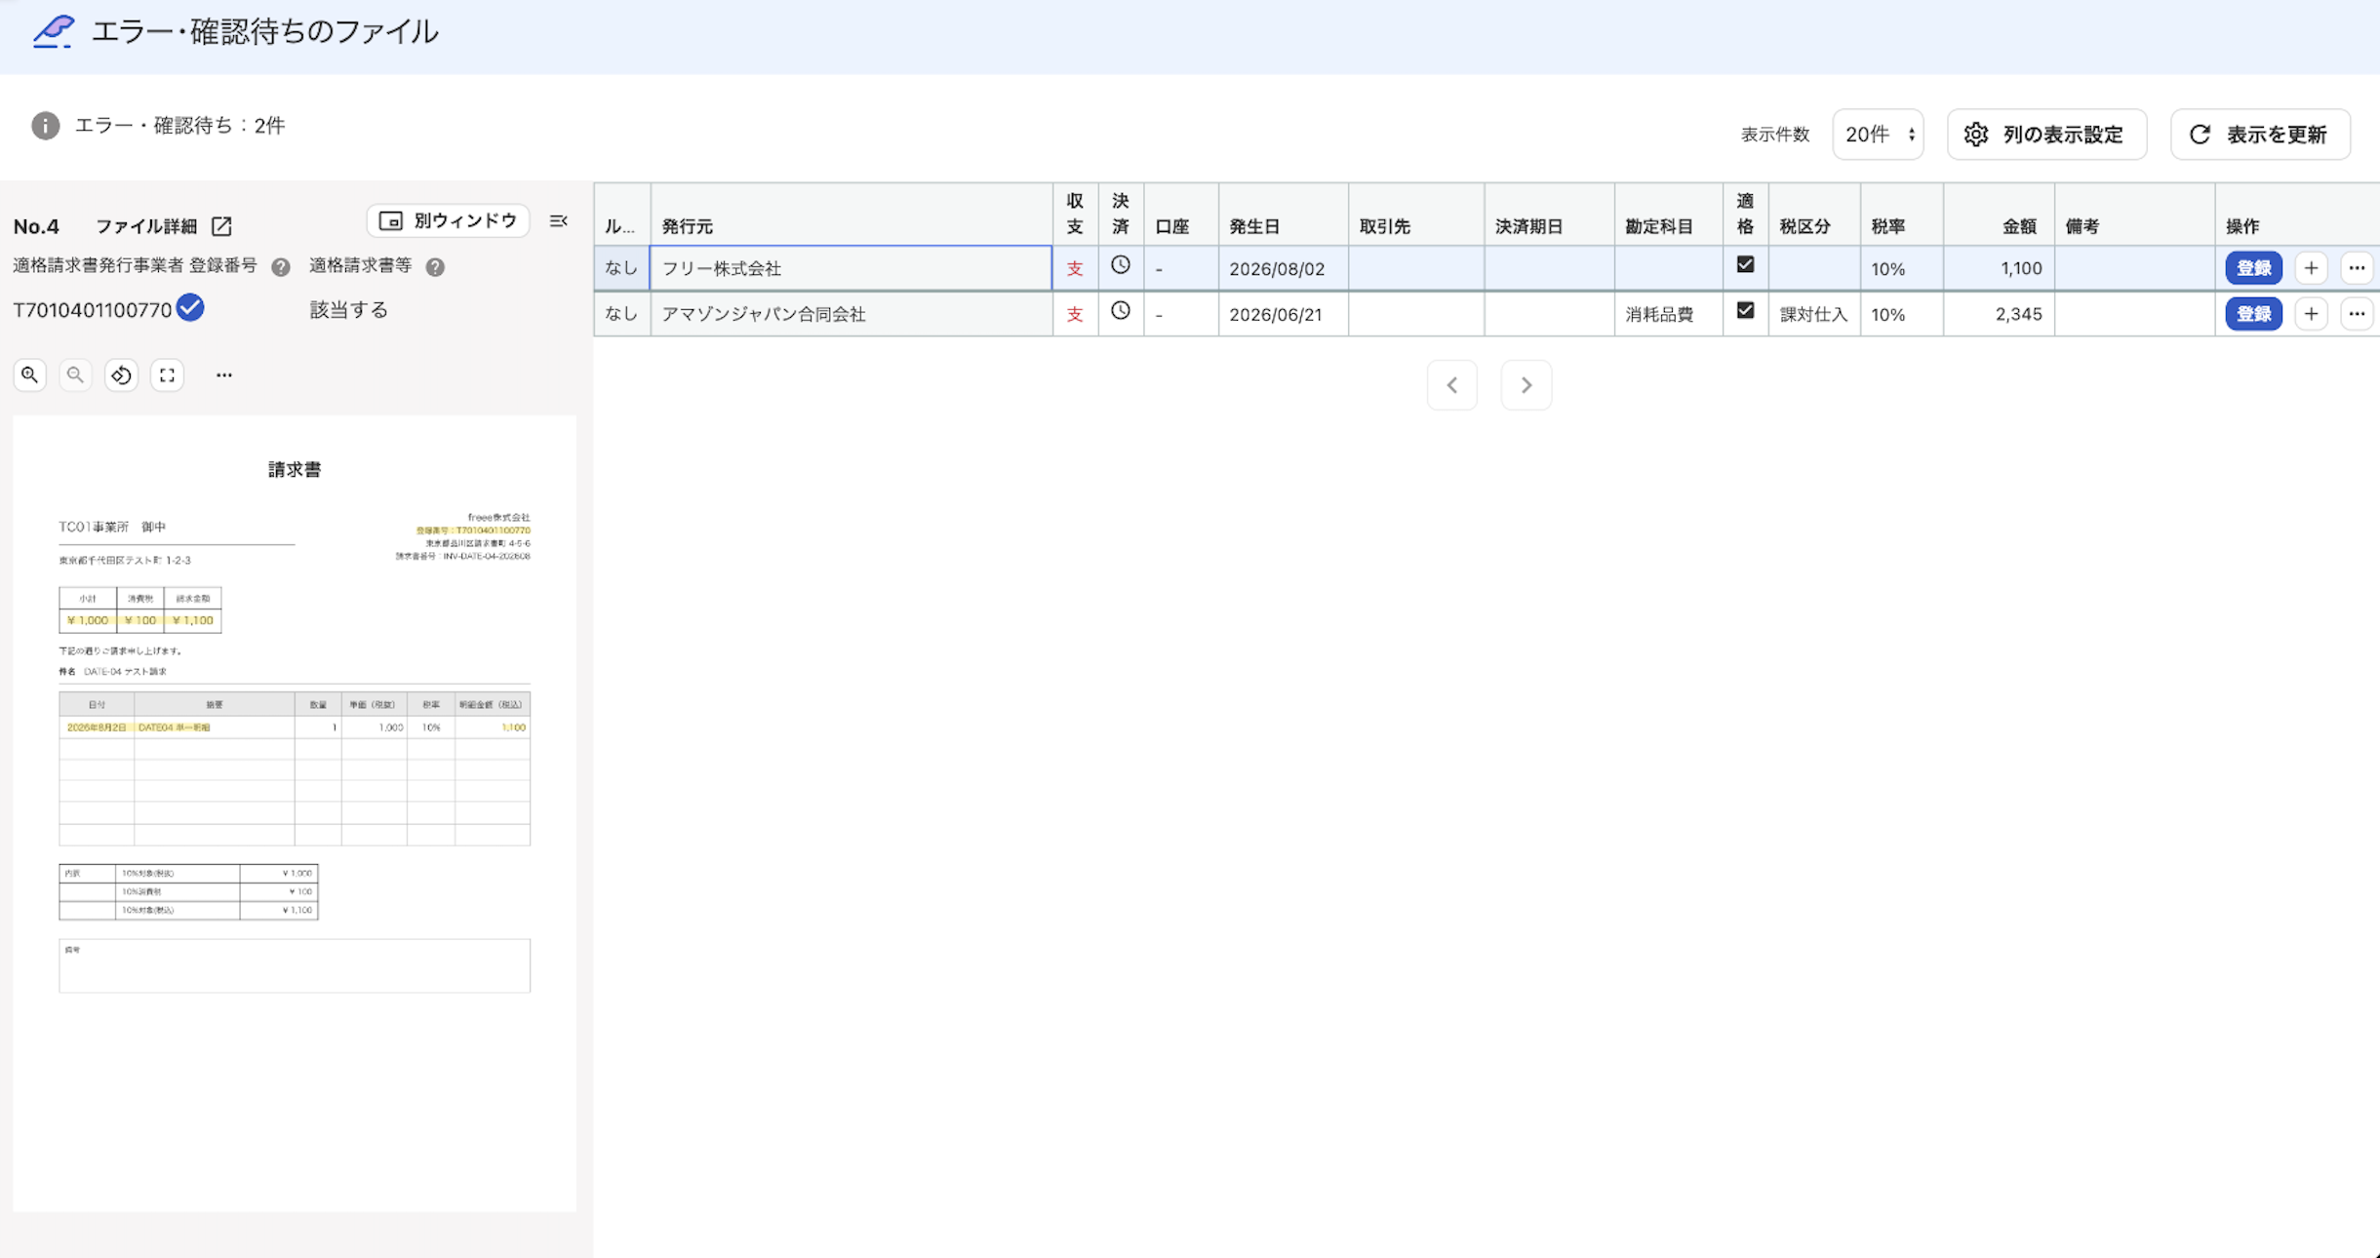
Task: Go to the previous page of results
Action: point(1452,385)
